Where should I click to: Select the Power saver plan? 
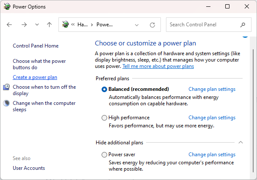point(105,155)
